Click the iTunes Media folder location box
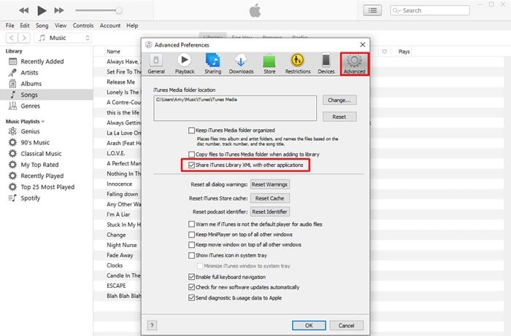This screenshot has height=336, width=511. pos(235,108)
